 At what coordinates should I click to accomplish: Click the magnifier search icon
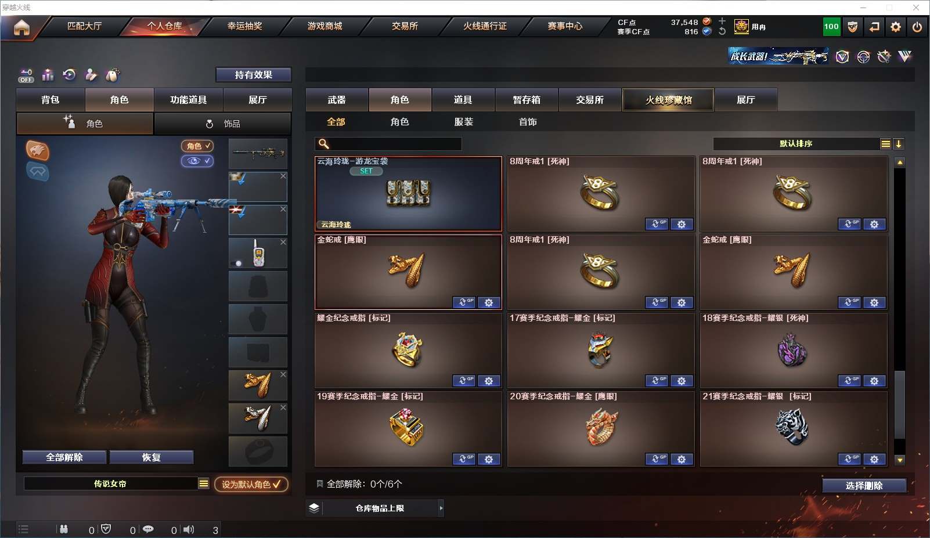pos(324,144)
